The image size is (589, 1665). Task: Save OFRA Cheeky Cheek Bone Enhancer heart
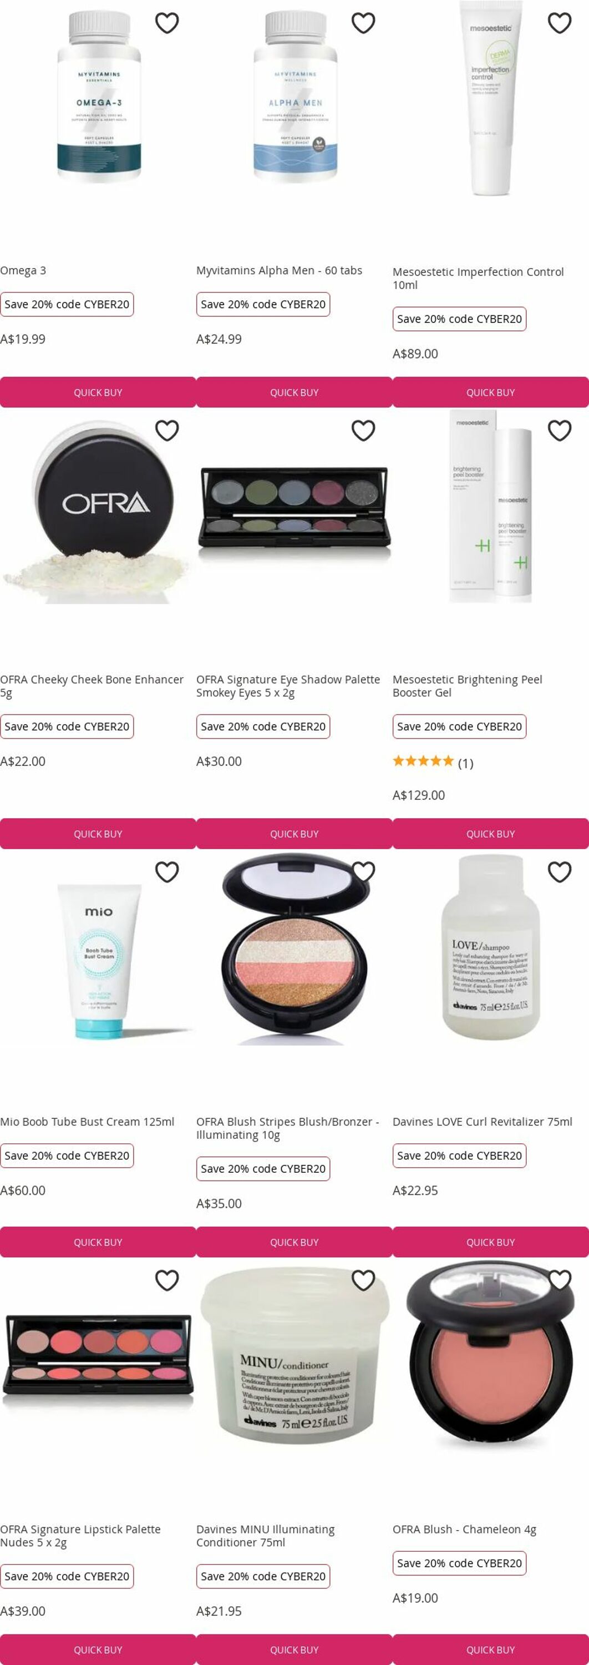[x=166, y=431]
